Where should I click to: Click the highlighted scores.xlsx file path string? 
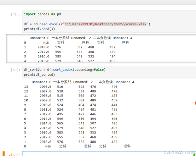105,24
